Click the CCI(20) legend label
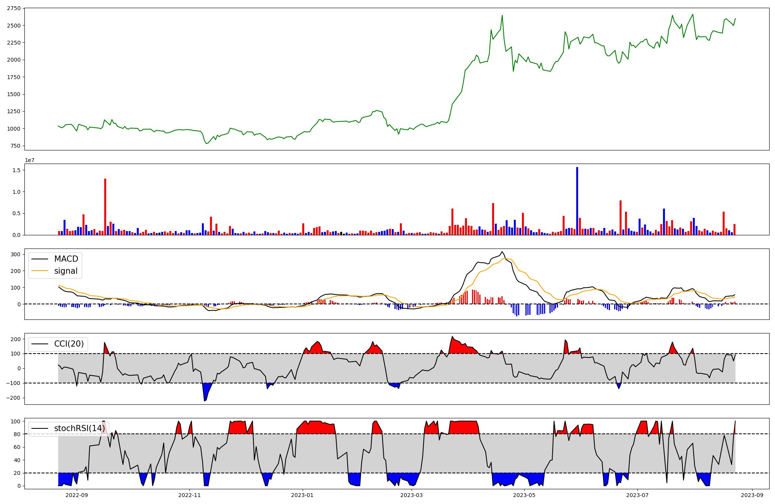Image resolution: width=775 pixels, height=504 pixels. tap(69, 344)
